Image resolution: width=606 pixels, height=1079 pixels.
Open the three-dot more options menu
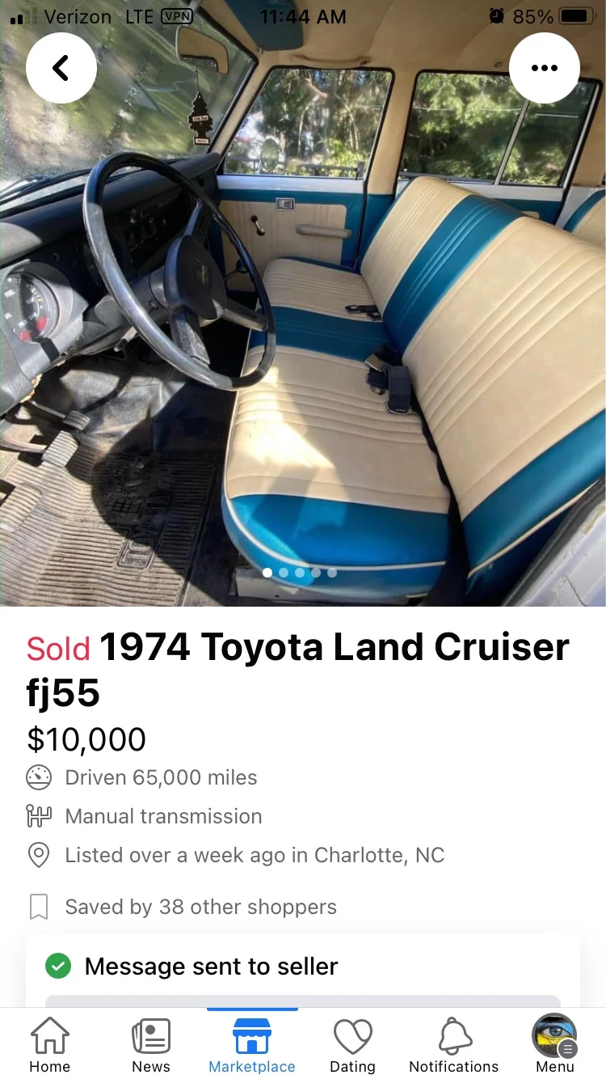545,69
